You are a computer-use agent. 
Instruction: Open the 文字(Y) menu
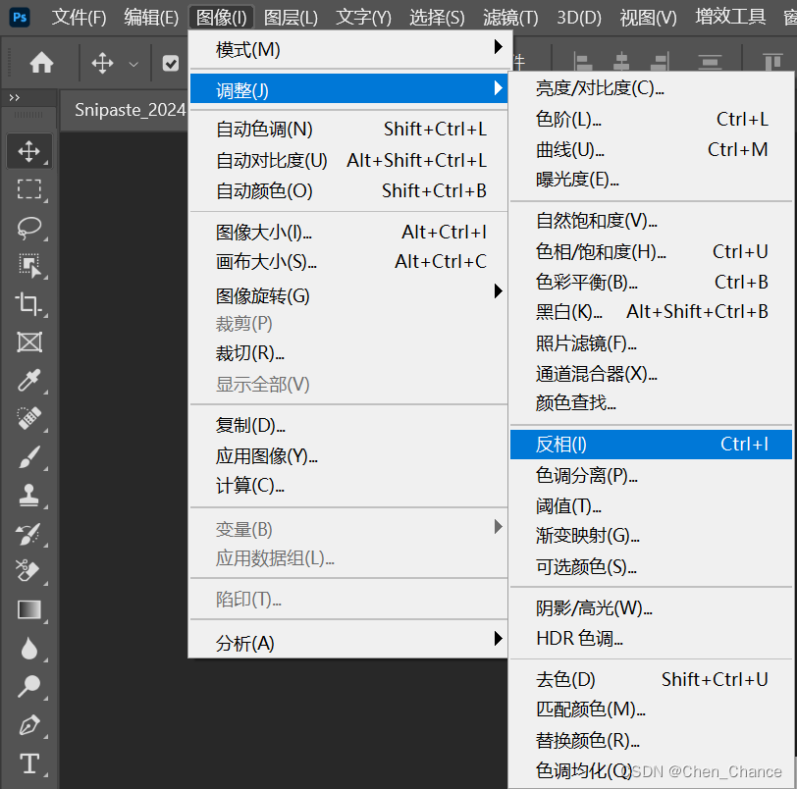pos(363,18)
